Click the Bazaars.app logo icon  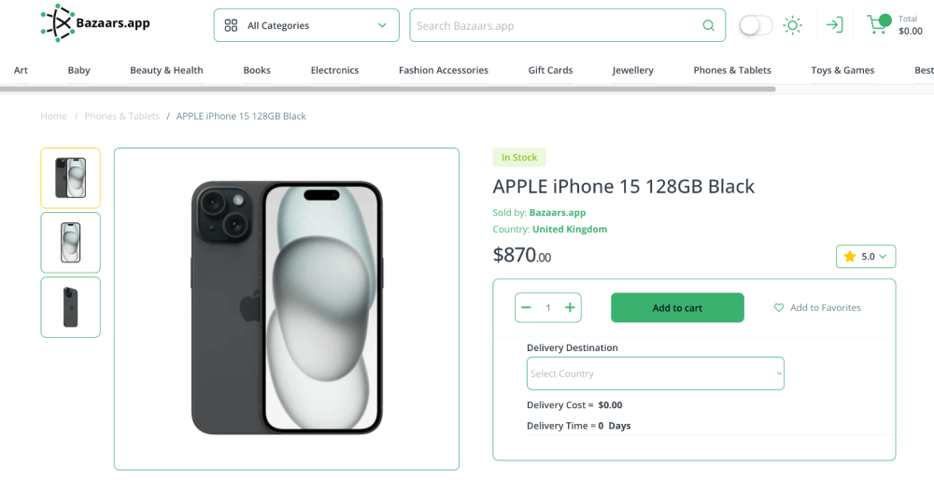(x=58, y=23)
